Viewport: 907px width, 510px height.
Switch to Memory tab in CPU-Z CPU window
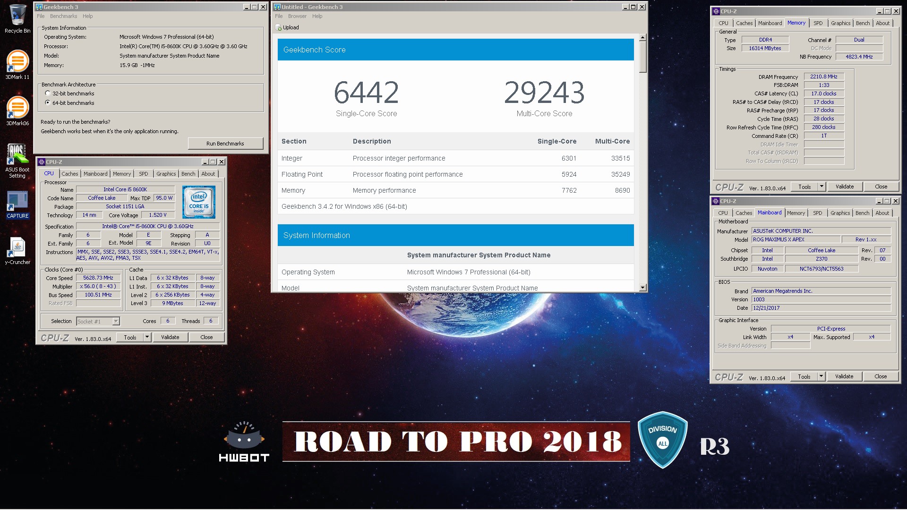click(122, 174)
